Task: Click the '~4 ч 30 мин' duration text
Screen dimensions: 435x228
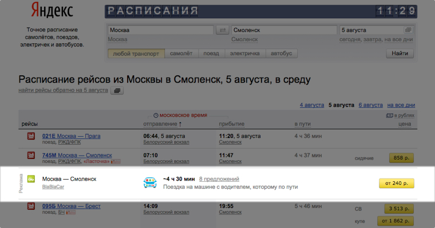Action: pos(179,179)
